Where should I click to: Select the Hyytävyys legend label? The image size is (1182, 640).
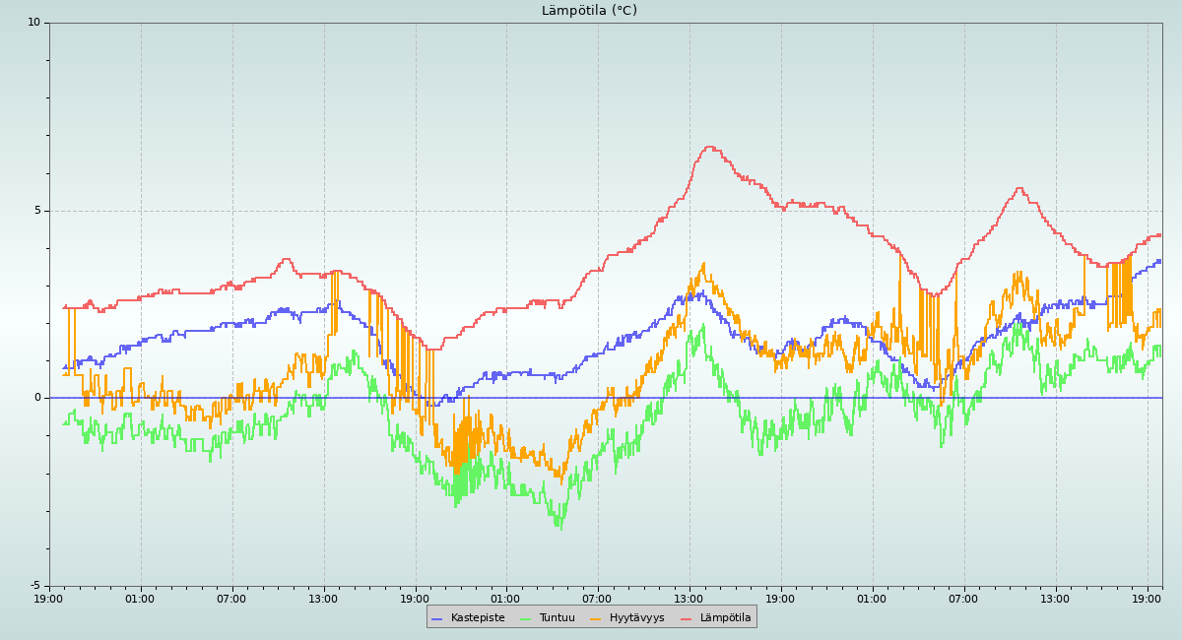click(x=636, y=618)
